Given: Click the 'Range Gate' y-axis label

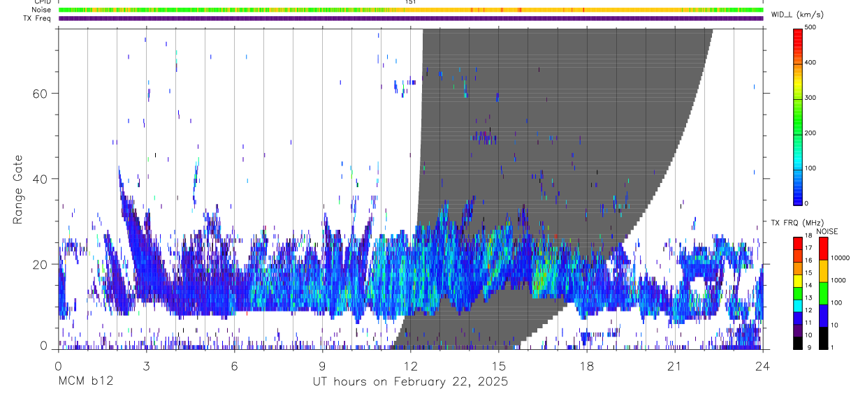Looking at the screenshot, I should 17,189.
